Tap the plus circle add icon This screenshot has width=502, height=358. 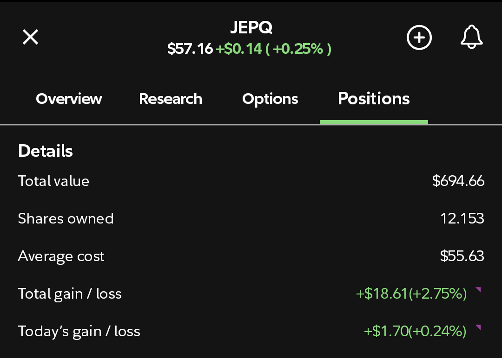pos(419,38)
